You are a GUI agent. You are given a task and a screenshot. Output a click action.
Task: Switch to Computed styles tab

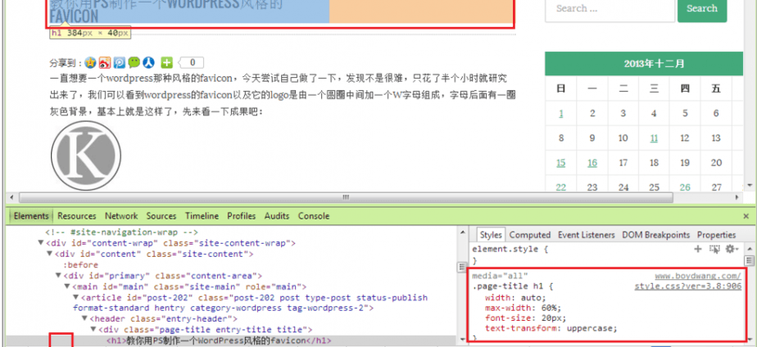coord(530,235)
